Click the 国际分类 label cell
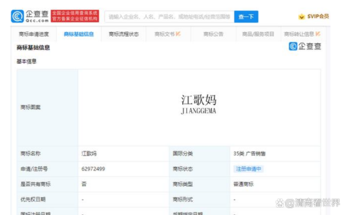The width and height of the screenshot is (347, 215). tap(200, 153)
